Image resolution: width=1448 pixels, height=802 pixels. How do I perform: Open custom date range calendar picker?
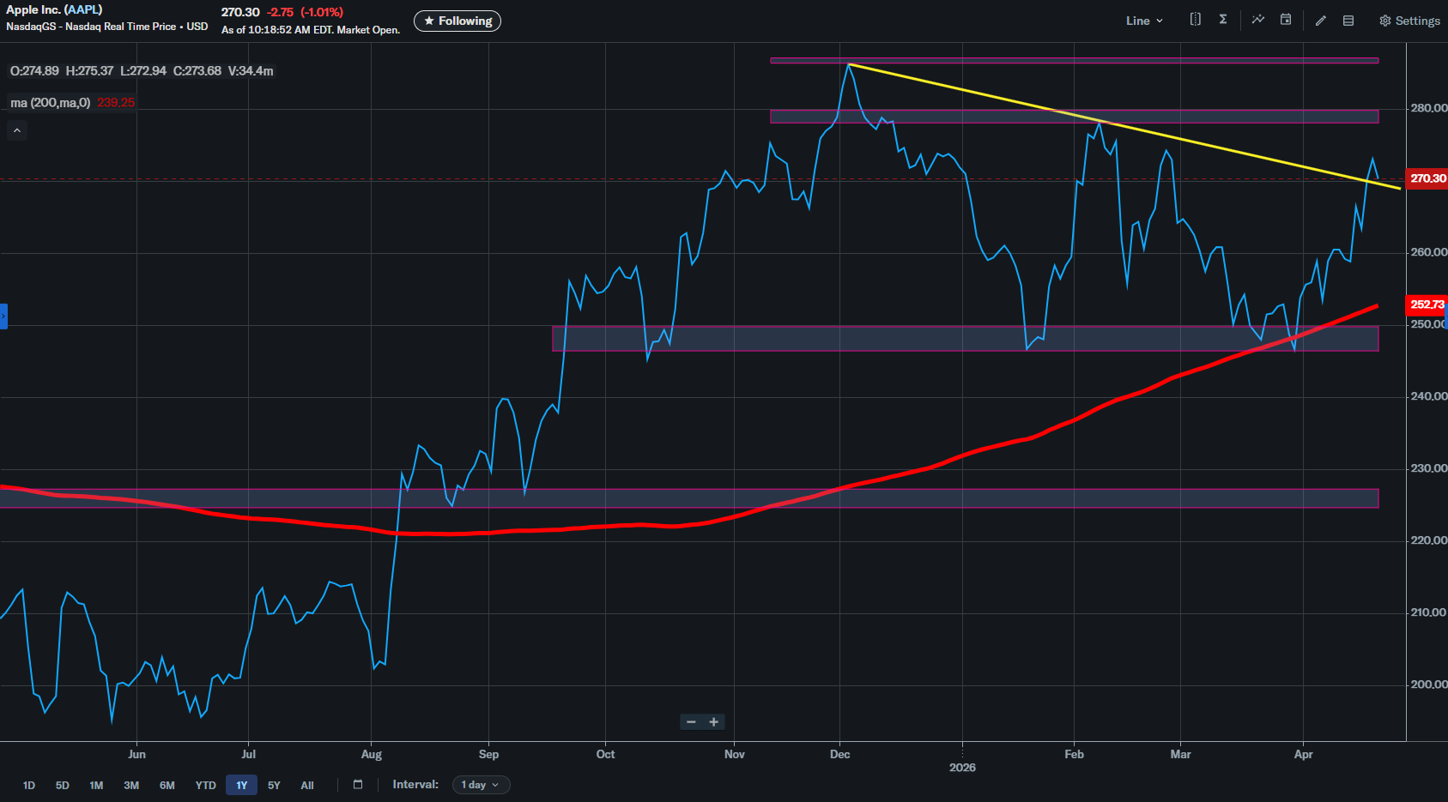(358, 785)
